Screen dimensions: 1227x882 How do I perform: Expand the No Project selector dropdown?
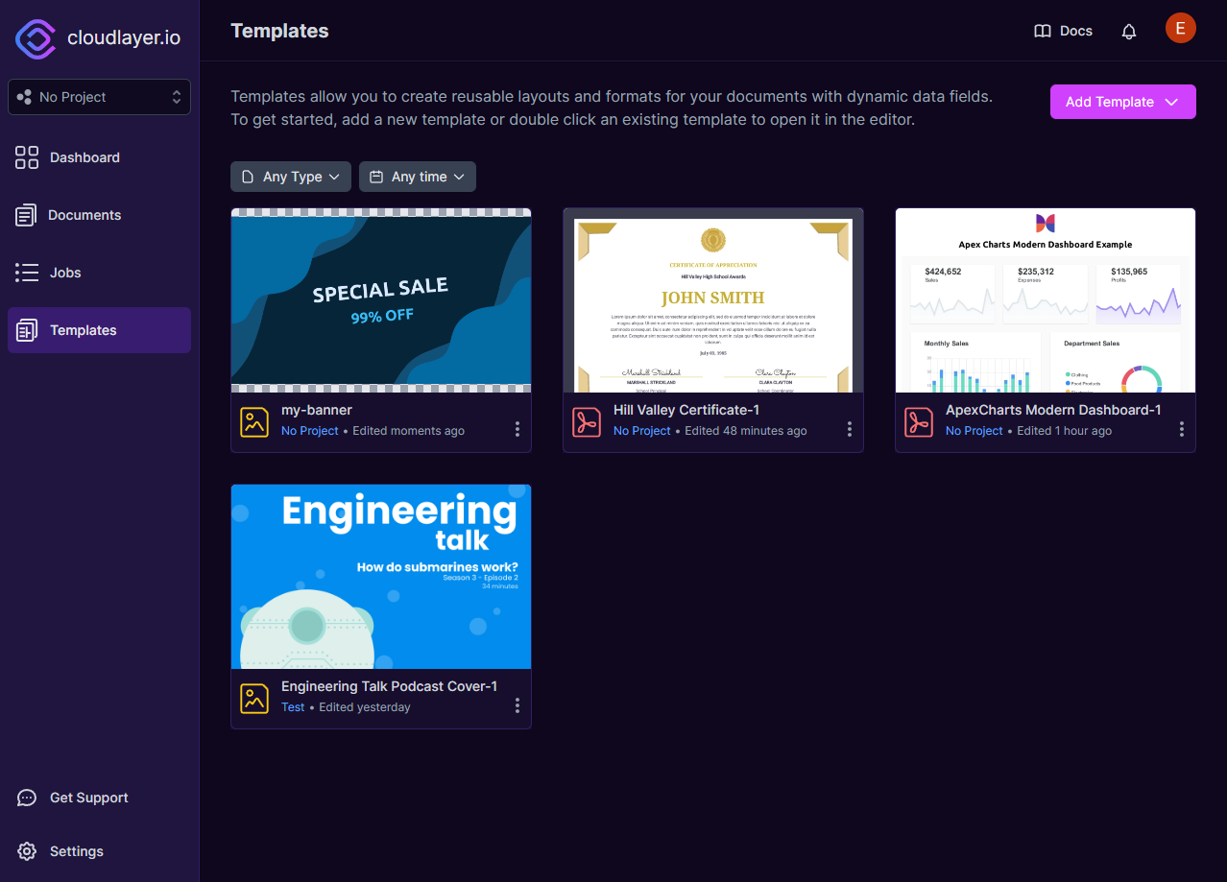tap(99, 97)
